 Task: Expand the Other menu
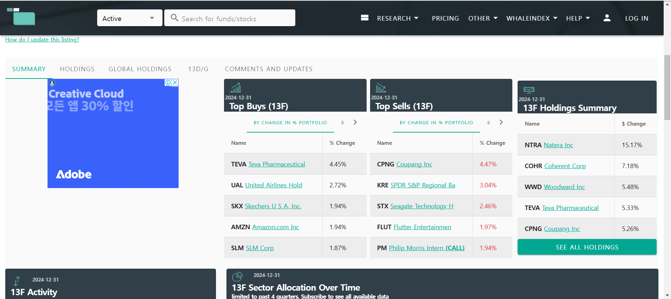(483, 18)
